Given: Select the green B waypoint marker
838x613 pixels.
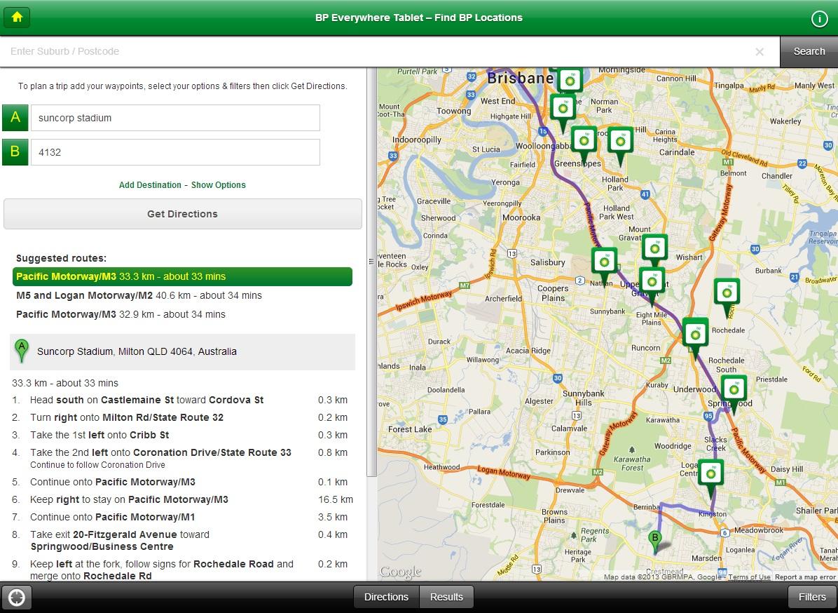Looking at the screenshot, I should 15,152.
